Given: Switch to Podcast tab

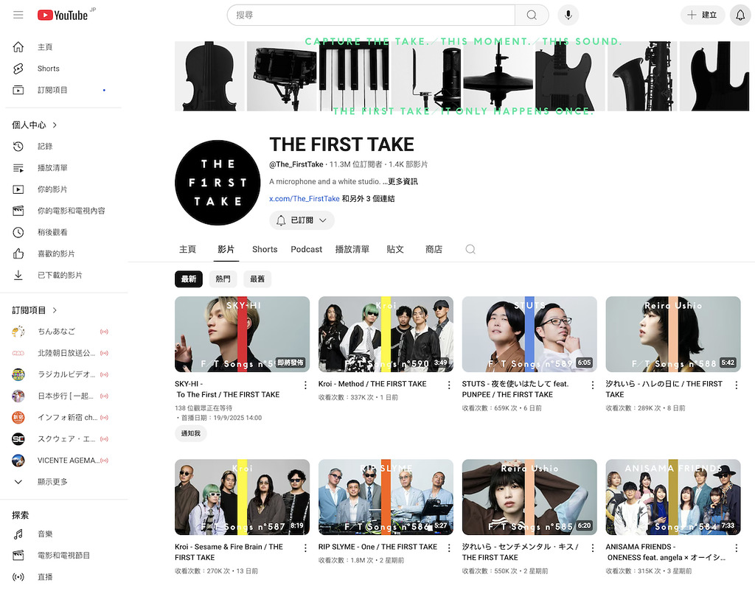Looking at the screenshot, I should tap(306, 249).
